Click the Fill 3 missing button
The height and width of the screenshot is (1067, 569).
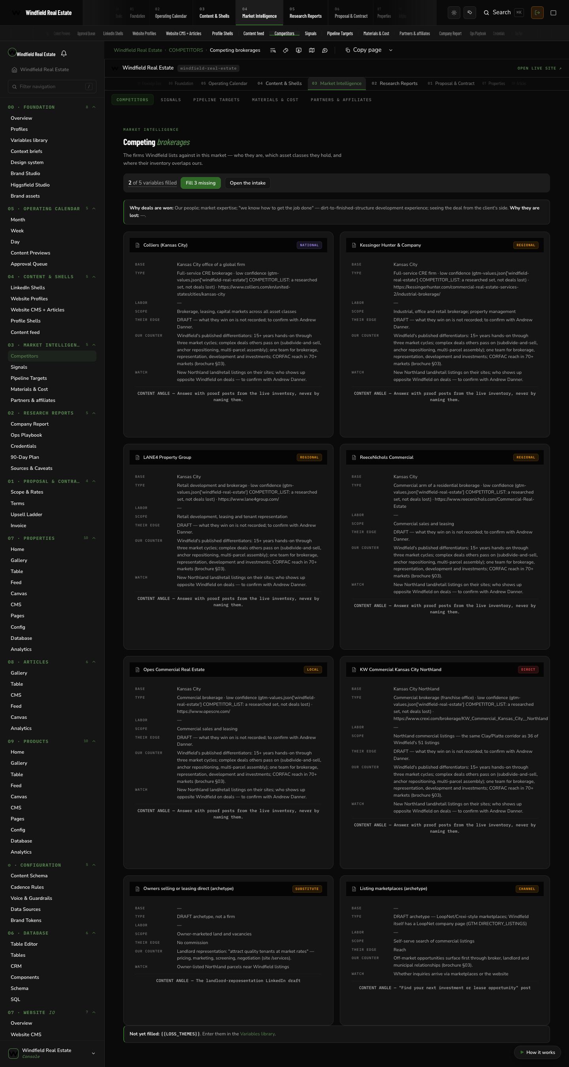[x=201, y=183]
